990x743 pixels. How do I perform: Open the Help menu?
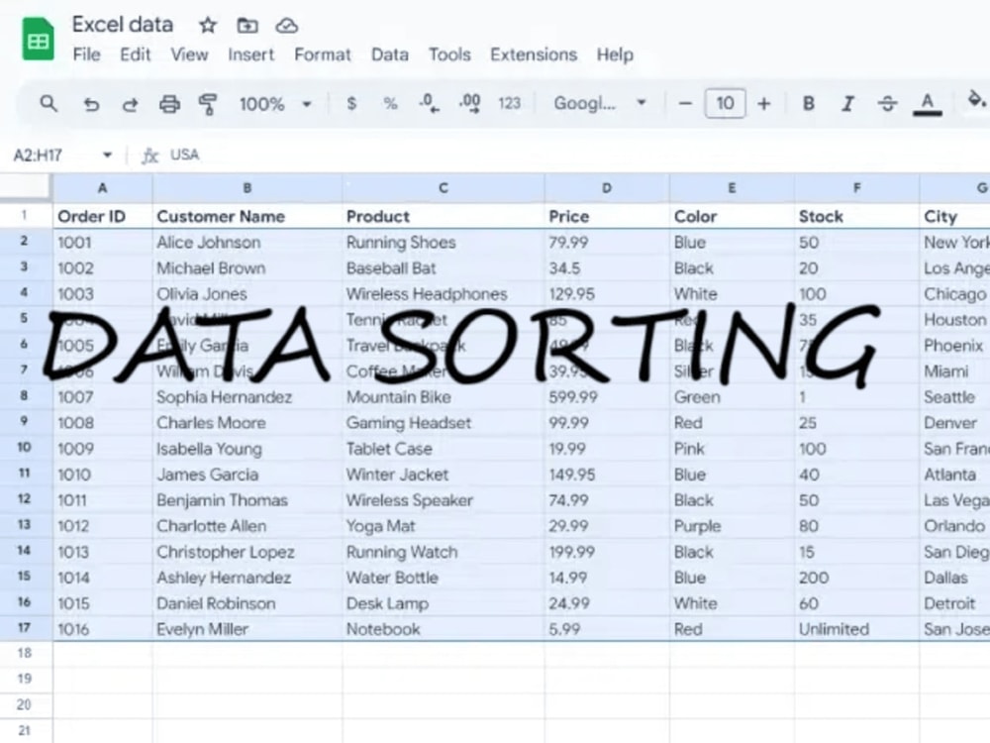click(x=615, y=54)
